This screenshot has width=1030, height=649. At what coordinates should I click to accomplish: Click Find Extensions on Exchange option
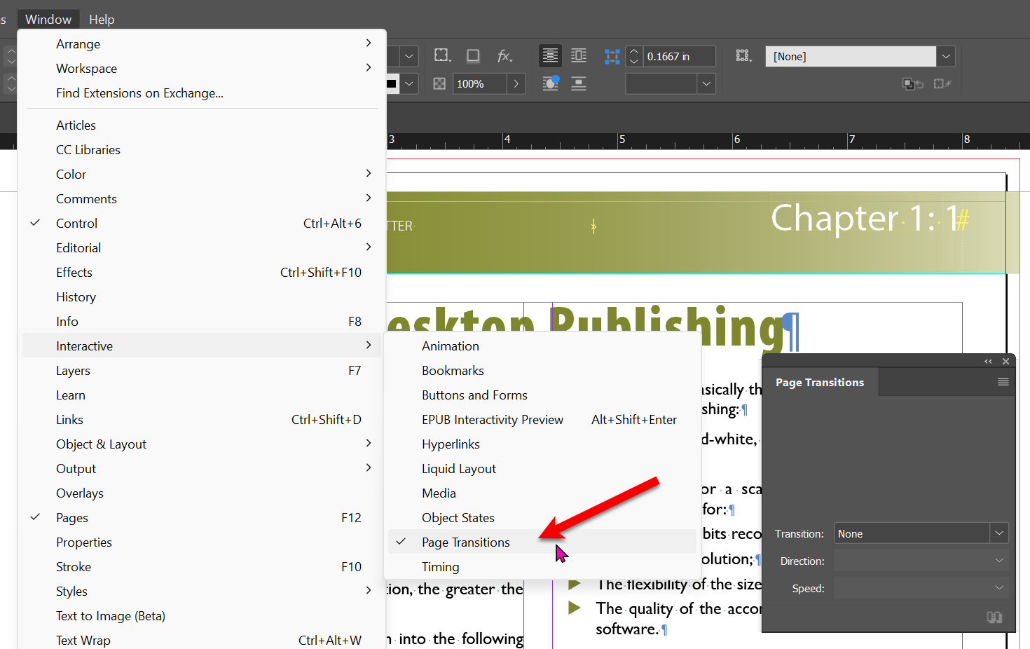tap(140, 93)
